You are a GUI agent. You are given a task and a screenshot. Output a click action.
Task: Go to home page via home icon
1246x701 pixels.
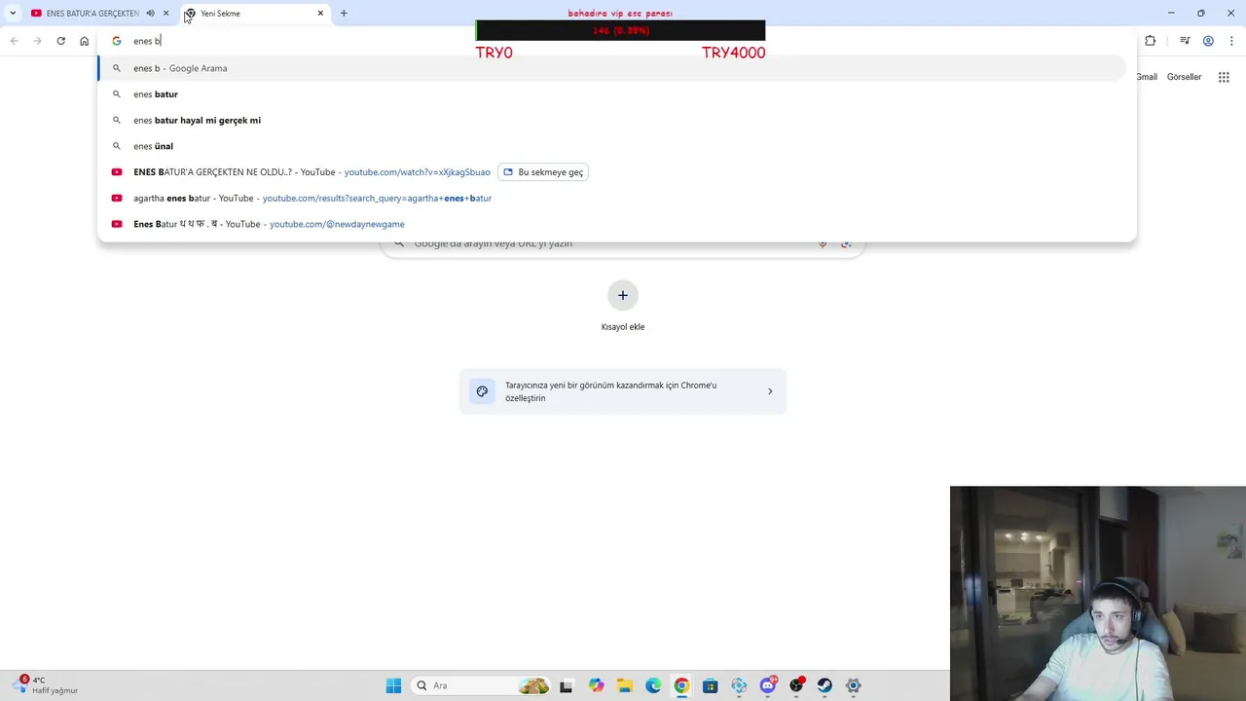point(84,41)
